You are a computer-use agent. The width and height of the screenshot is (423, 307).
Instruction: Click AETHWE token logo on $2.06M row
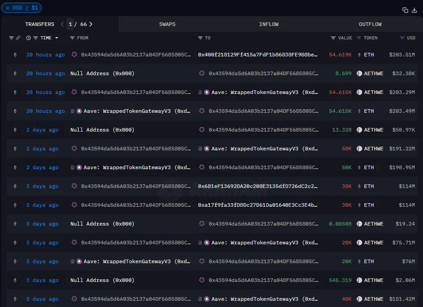pos(359,280)
